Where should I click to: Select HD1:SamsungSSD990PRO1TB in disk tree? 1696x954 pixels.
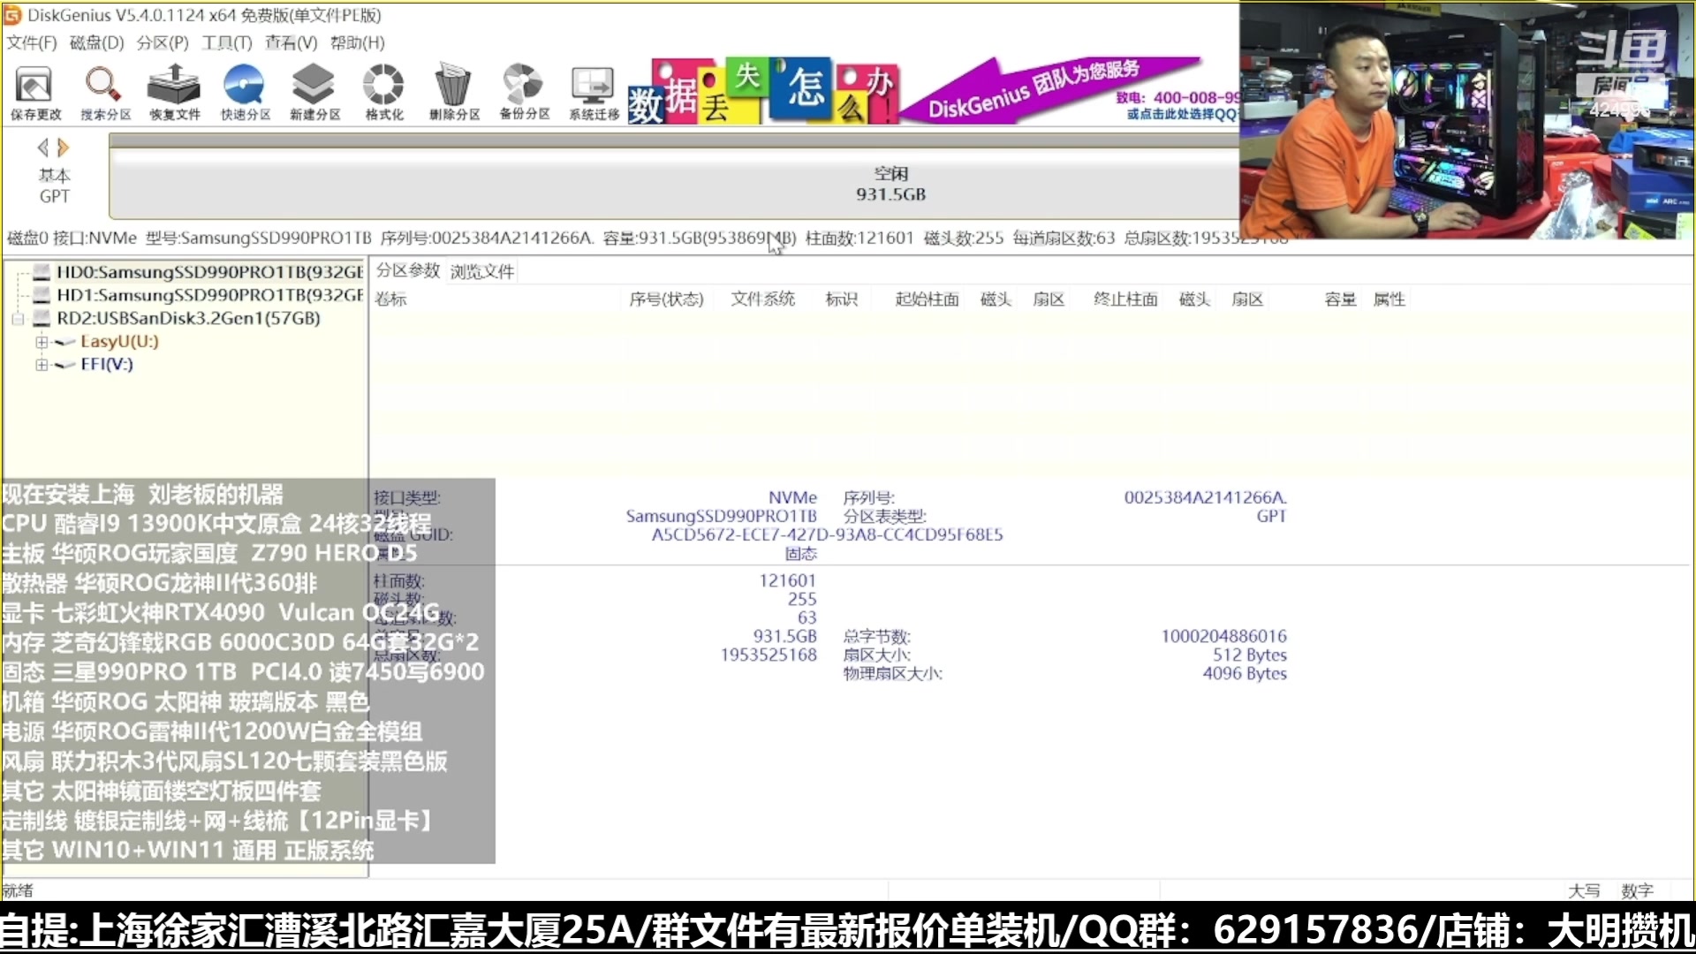[x=208, y=295]
